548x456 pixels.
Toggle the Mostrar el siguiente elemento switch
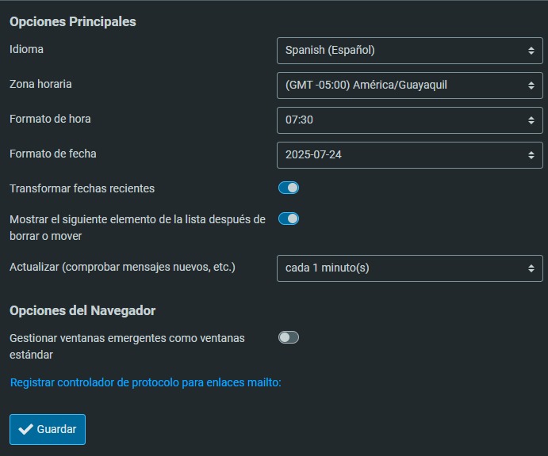(289, 218)
